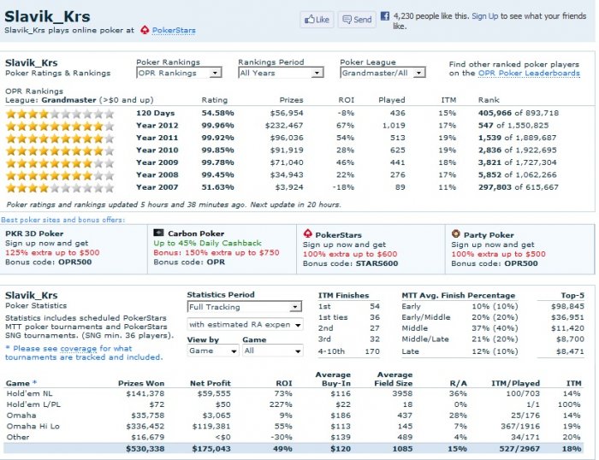Open the estimated RA expenses dropdown
The height and width of the screenshot is (460, 599).
pos(245,325)
